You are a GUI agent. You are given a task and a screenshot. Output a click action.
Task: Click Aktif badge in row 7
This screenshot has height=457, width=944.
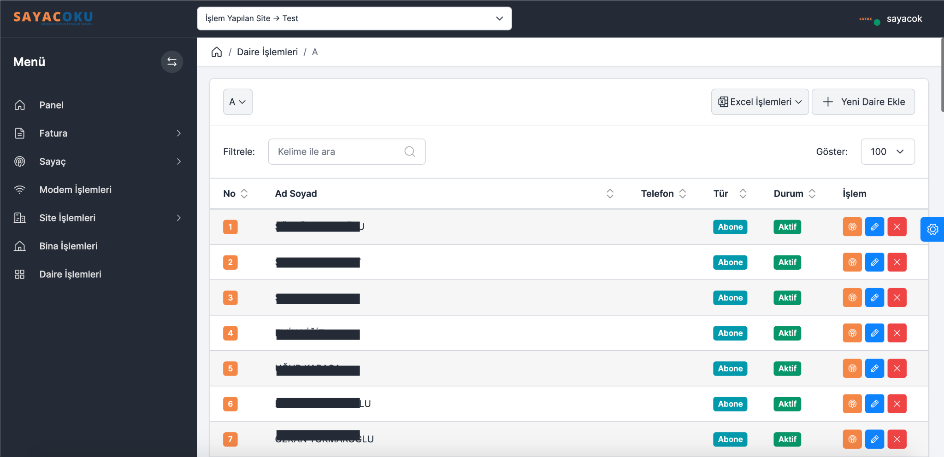787,440
